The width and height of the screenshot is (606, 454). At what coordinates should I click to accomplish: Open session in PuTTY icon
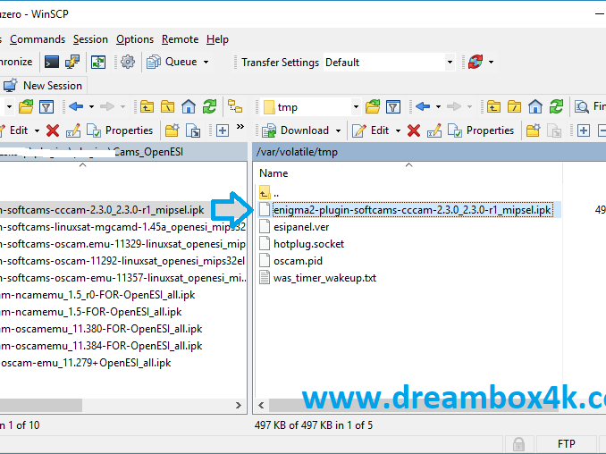72,62
